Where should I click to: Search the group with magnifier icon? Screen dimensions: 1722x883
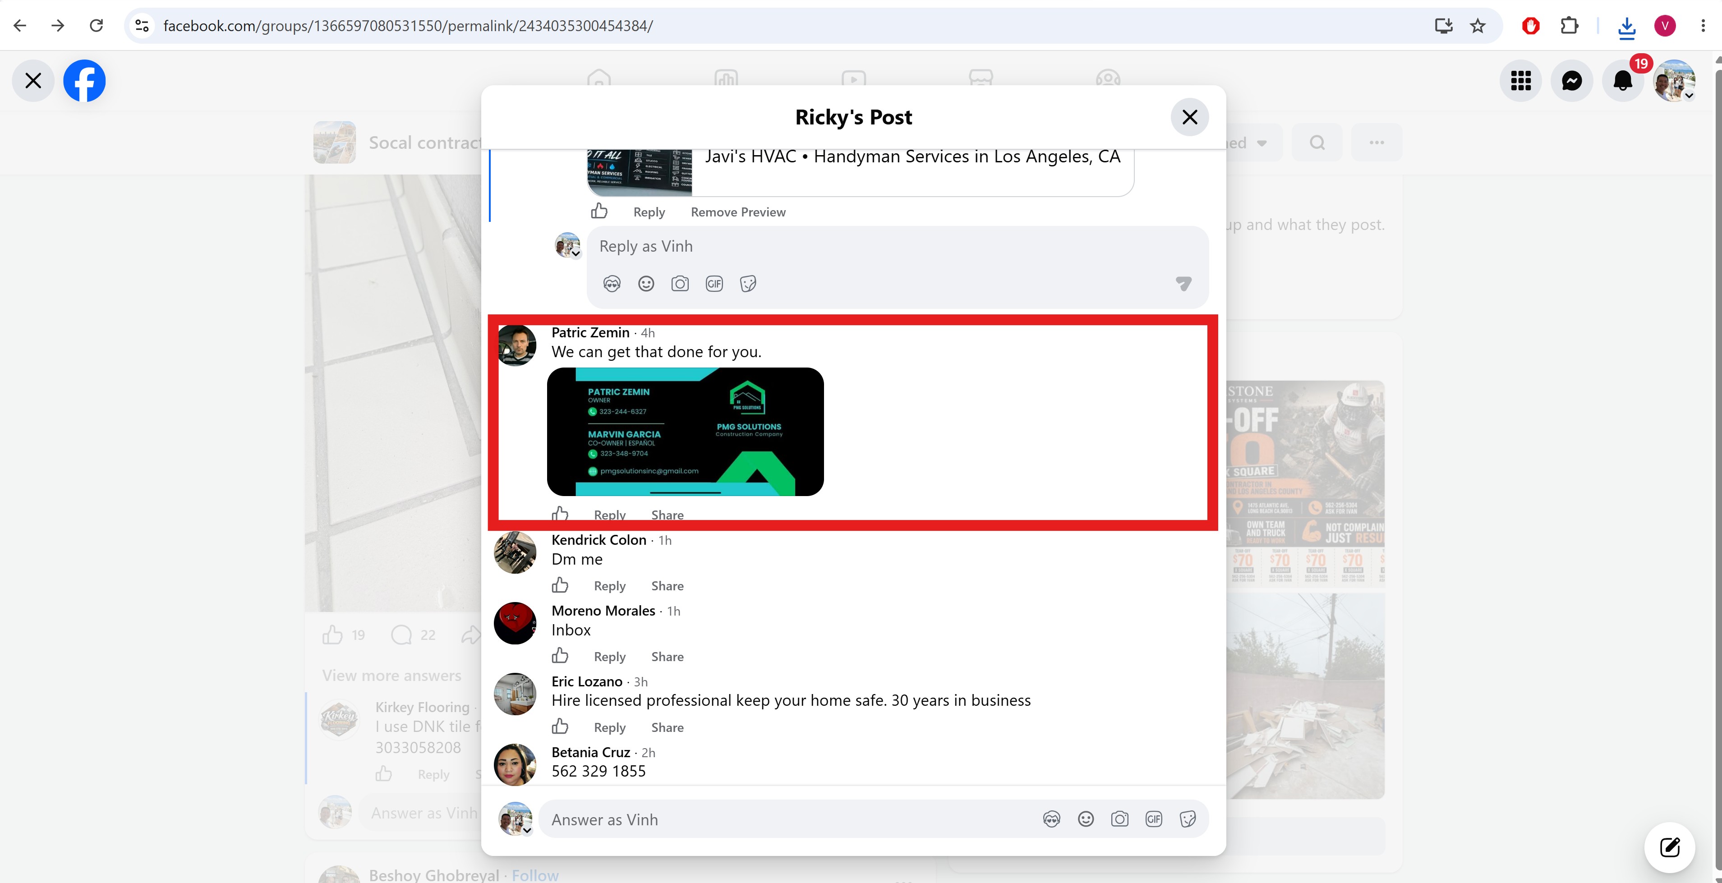coord(1317,143)
